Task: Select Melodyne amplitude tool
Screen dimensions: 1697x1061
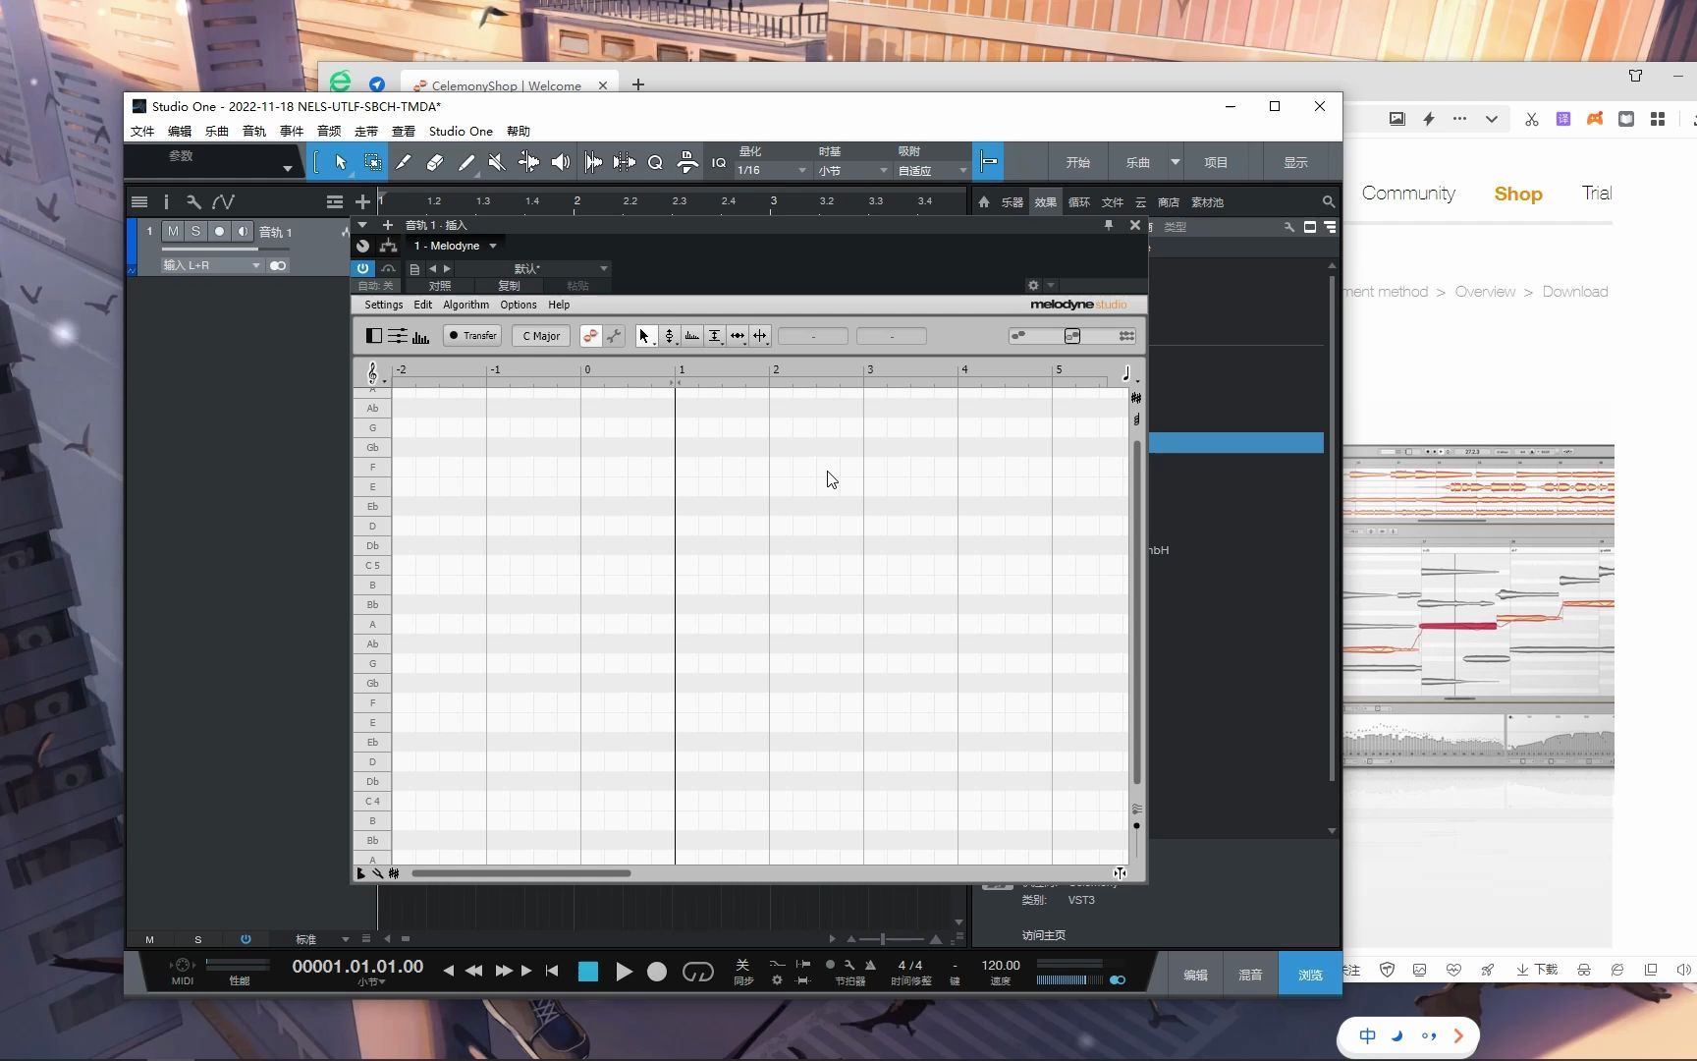Action: point(715,336)
